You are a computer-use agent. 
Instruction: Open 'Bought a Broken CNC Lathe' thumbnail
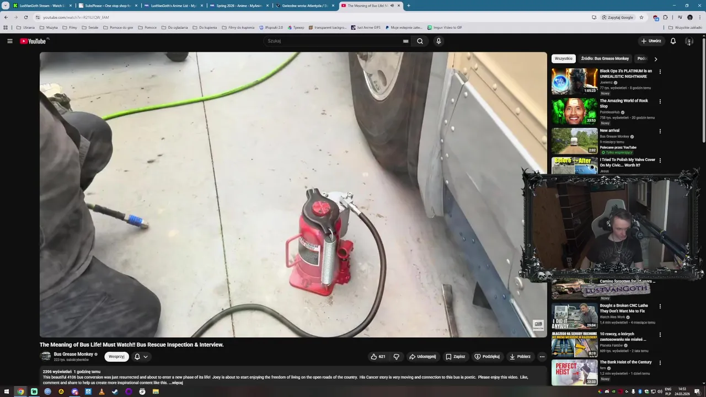pos(574,315)
